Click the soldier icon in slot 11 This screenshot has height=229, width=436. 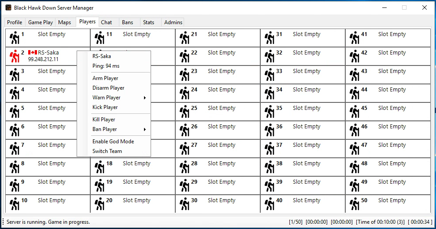[100, 38]
